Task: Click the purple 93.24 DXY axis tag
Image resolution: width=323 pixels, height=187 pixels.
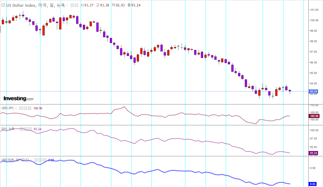Action: pos(313,153)
